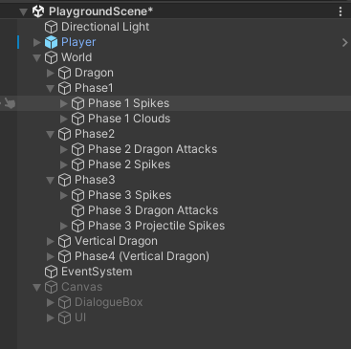The height and width of the screenshot is (349, 351).
Task: Collapse the PlaygroundScene root foldout
Action: click(x=23, y=12)
